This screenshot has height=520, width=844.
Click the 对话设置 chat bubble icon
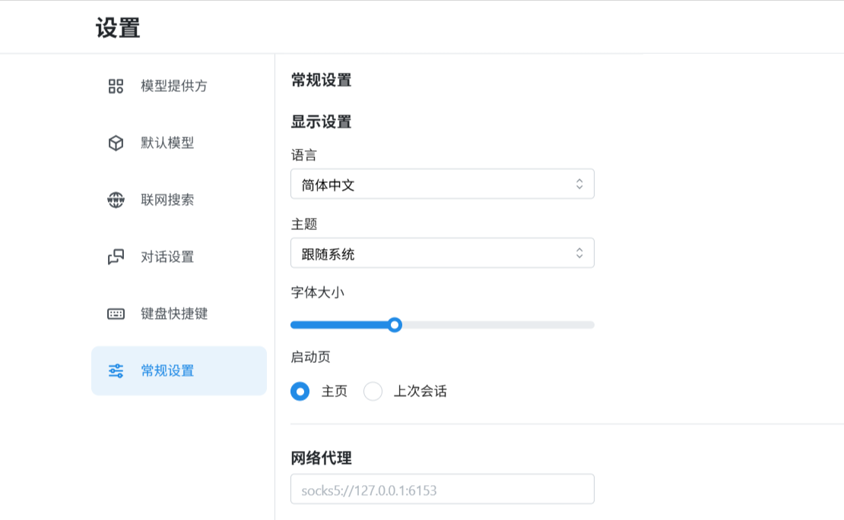(116, 257)
